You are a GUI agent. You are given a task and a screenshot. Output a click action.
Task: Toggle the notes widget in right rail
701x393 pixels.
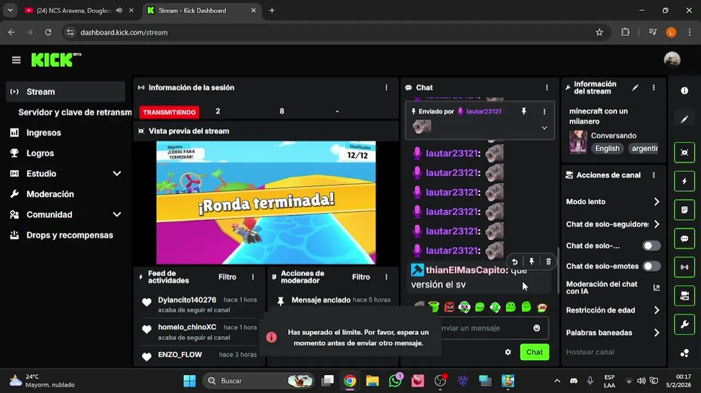pos(685,210)
